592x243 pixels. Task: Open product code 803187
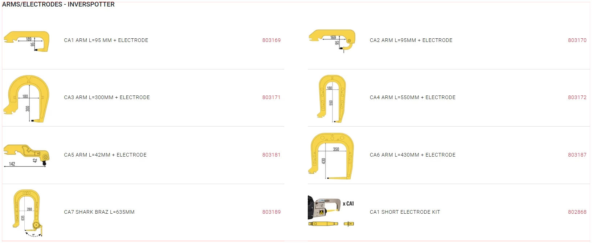tap(577, 155)
